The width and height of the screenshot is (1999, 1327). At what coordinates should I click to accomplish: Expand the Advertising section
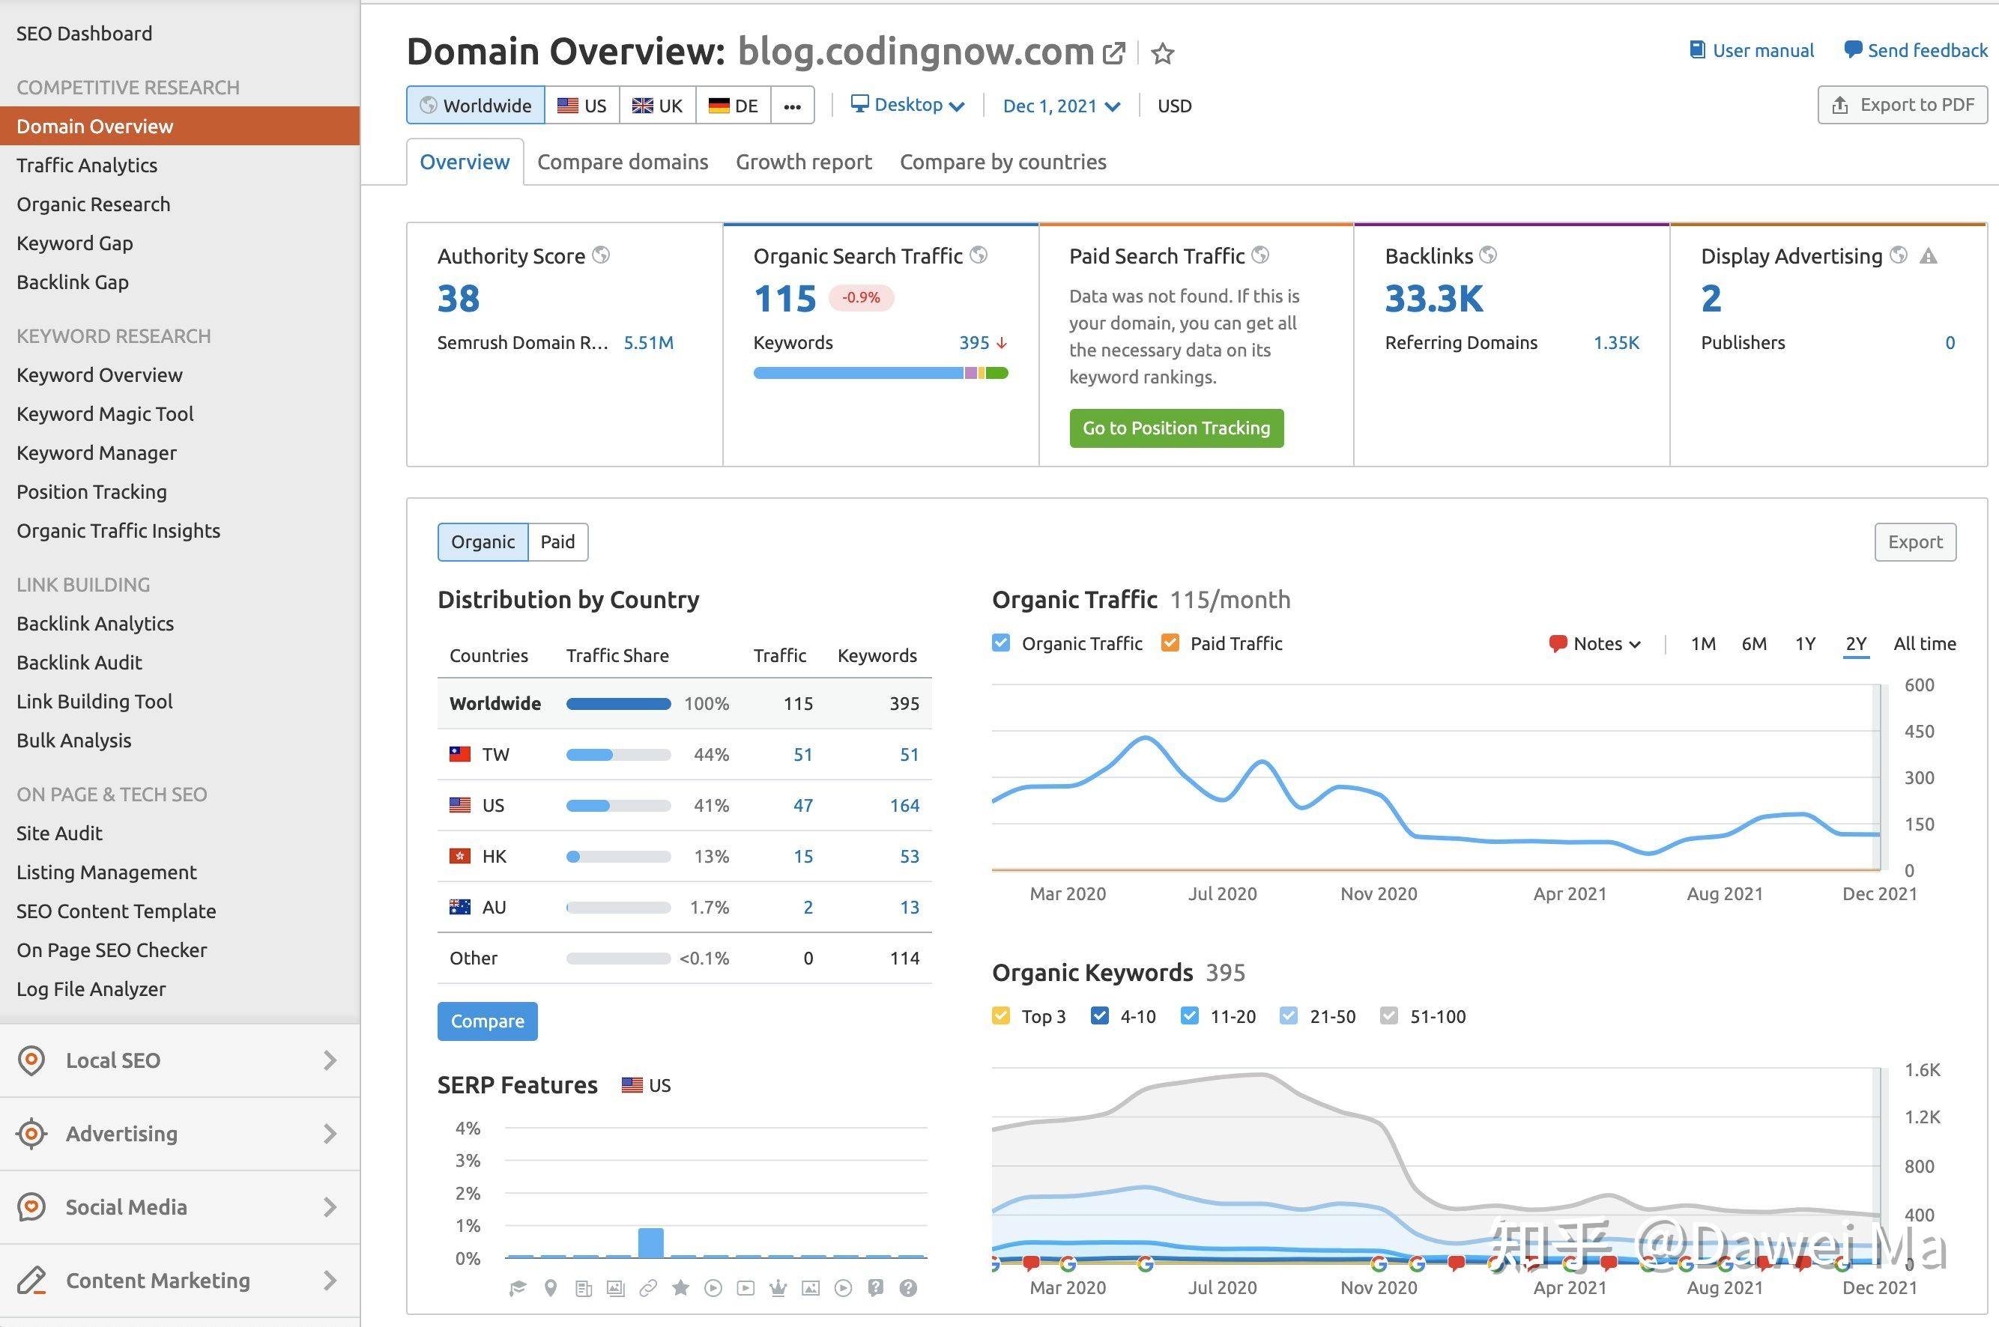point(180,1134)
